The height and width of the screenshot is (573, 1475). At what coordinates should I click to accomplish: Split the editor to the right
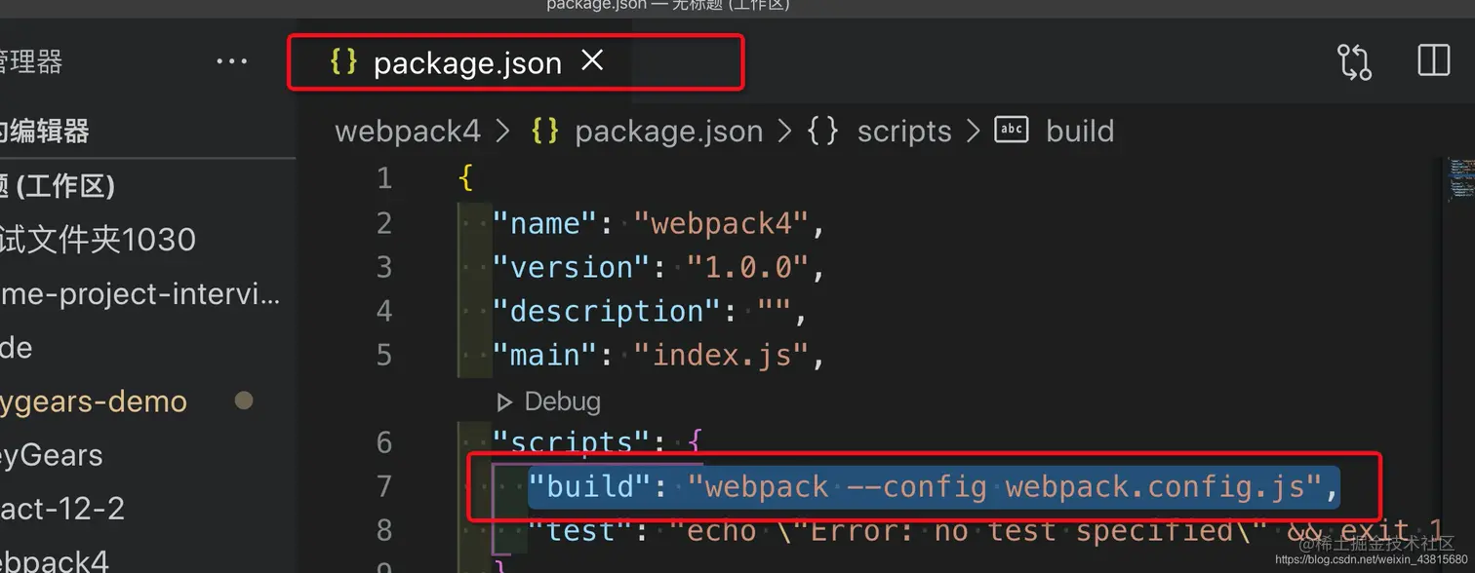pyautogui.click(x=1433, y=60)
